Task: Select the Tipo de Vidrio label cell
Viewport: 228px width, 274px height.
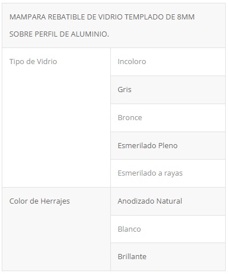Action: [57, 117]
